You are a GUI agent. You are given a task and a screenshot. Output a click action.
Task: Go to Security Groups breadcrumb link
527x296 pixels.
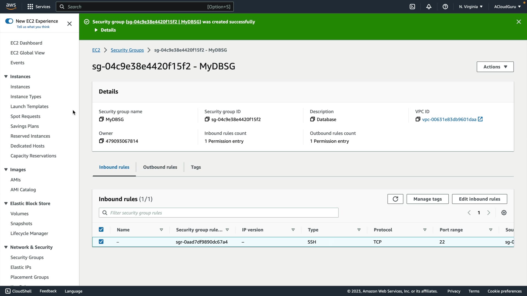(127, 50)
